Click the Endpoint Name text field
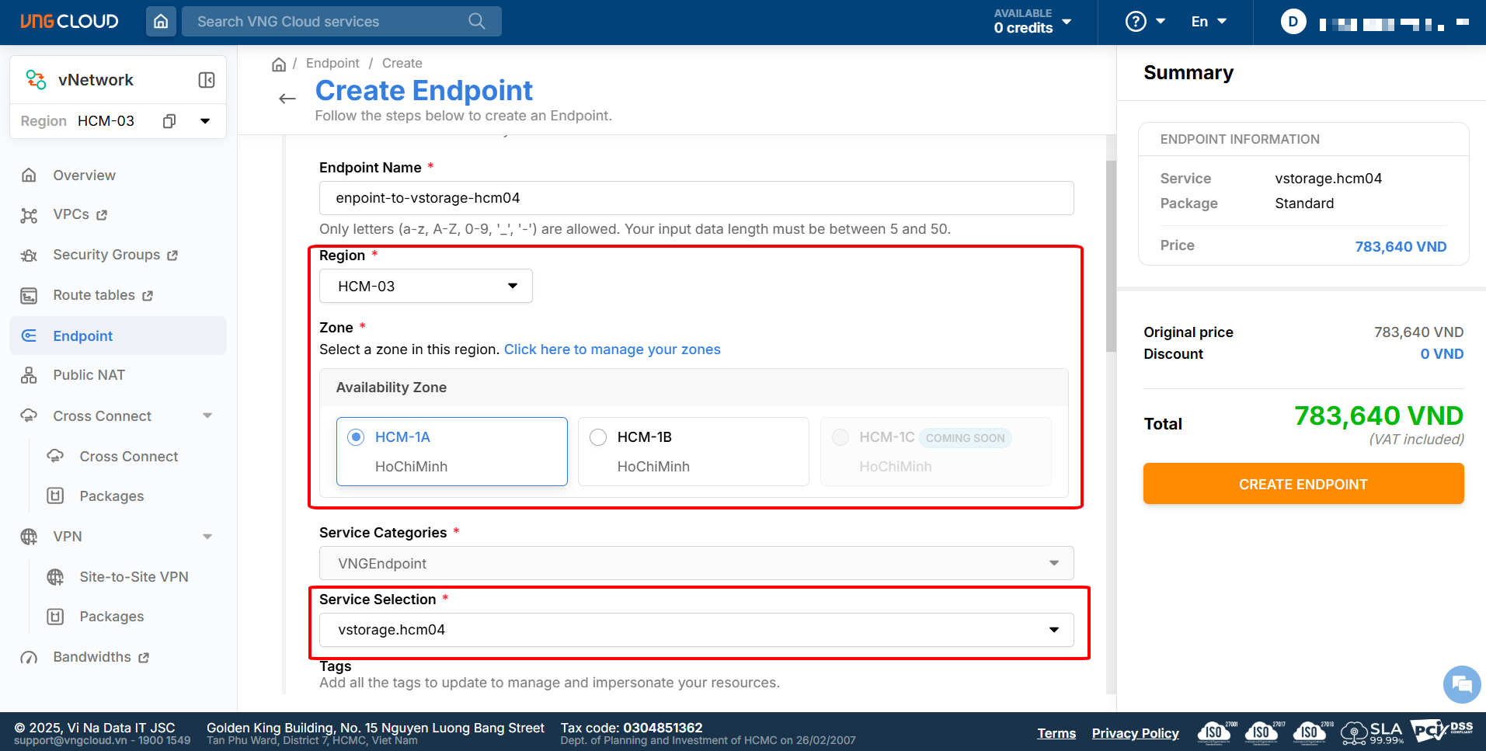This screenshot has width=1486, height=751. tap(696, 198)
